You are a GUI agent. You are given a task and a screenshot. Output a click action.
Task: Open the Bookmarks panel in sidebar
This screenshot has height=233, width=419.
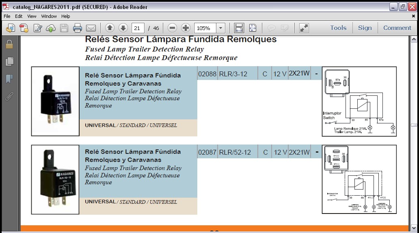tap(9, 79)
